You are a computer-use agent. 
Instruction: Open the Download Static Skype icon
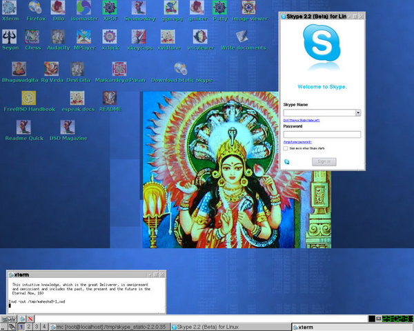(x=181, y=69)
